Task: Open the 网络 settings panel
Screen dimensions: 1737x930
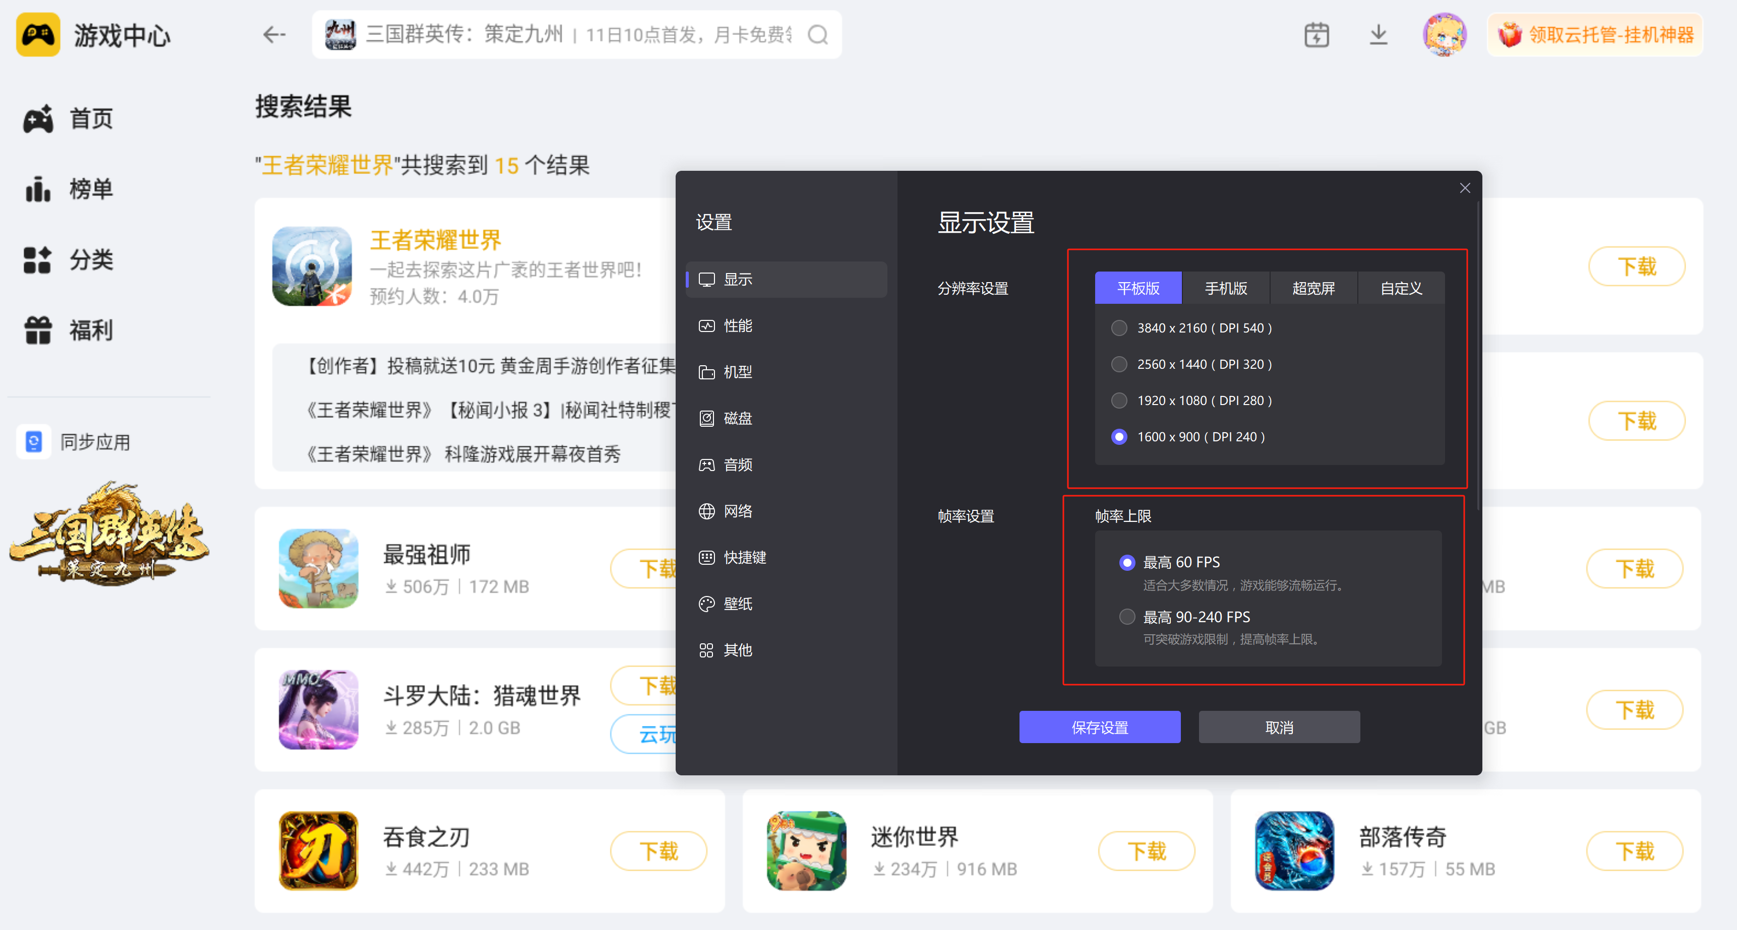Action: click(737, 511)
